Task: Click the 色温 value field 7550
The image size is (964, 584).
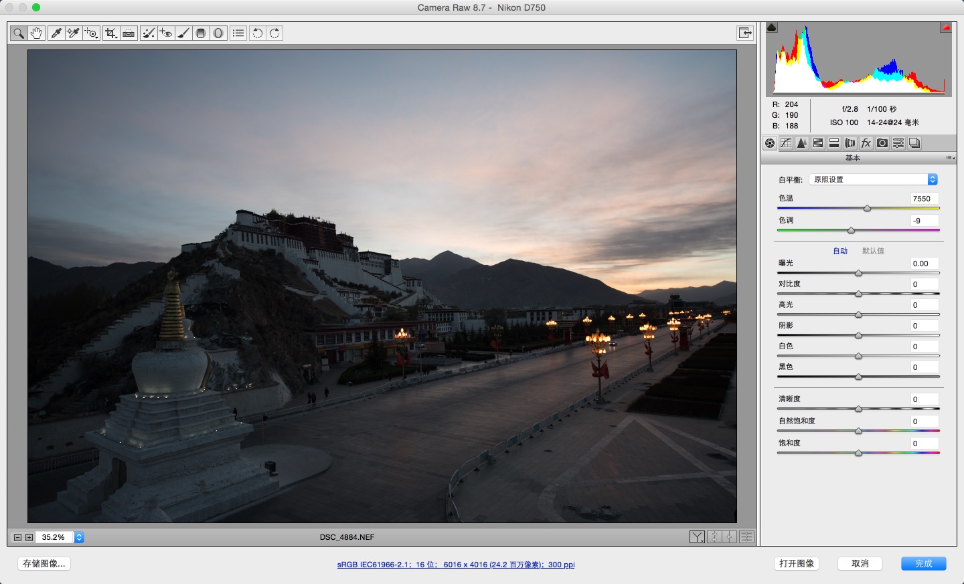Action: [x=924, y=199]
